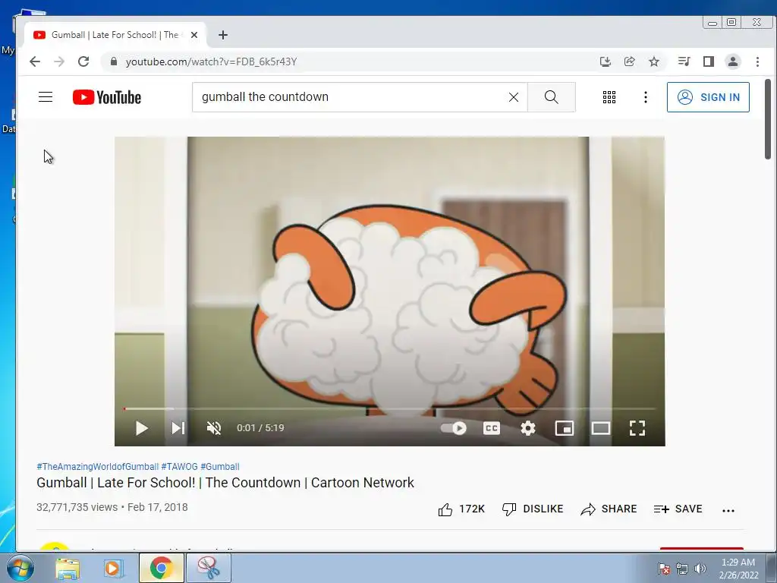Reload the current page

[x=83, y=61]
